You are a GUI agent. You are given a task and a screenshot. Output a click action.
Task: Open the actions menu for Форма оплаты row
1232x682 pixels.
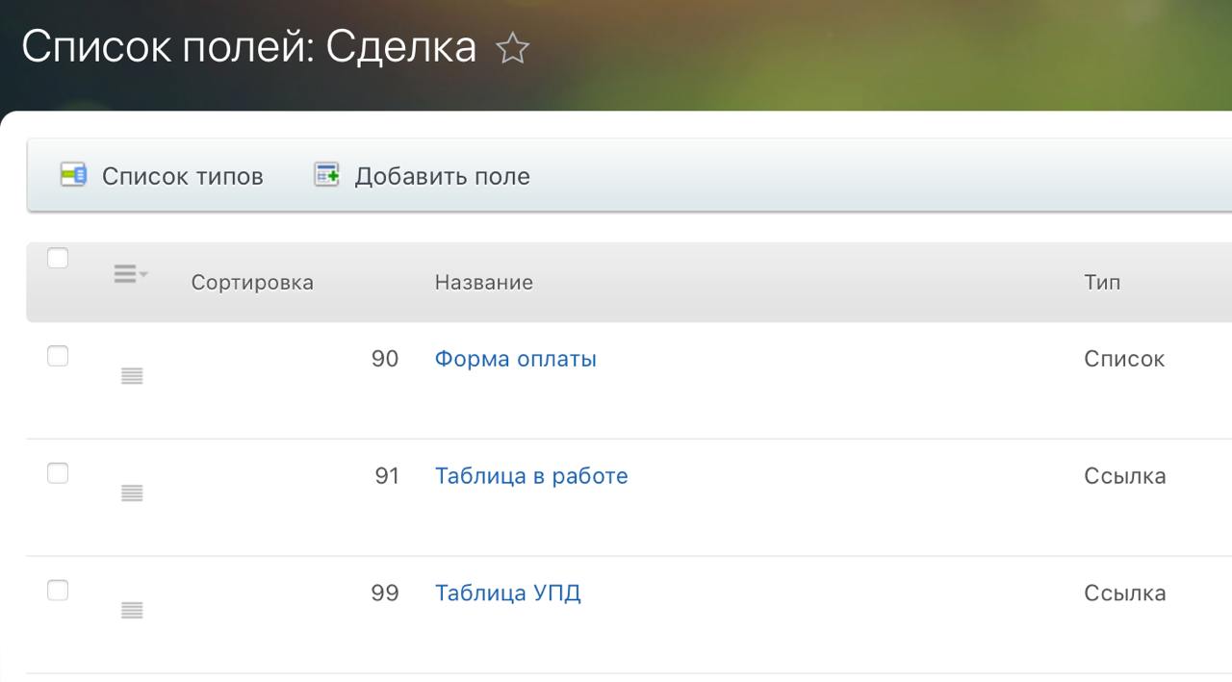coord(132,376)
